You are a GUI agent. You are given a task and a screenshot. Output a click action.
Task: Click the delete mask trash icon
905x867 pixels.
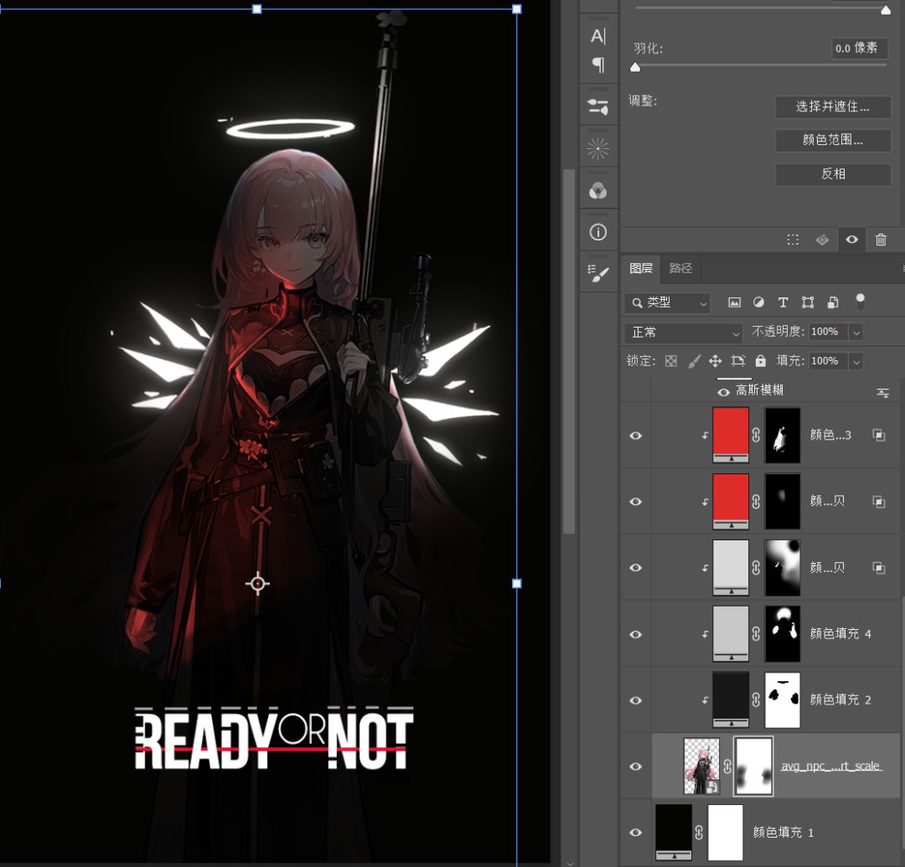881,240
